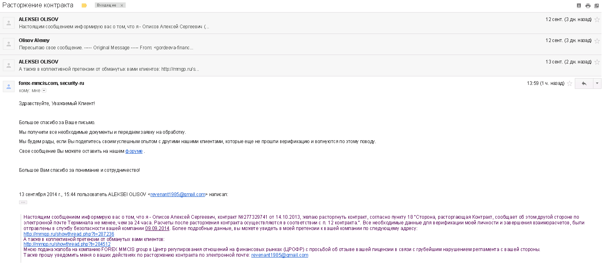606x266 pixels.
Task: Toggle star on the 13:59 forex-mmcis message
Action: pyautogui.click(x=570, y=84)
